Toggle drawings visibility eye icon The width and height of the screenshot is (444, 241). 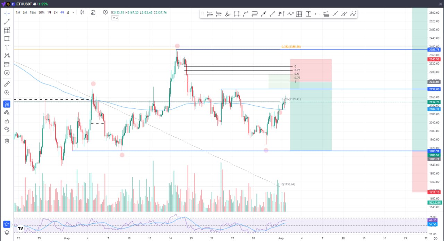click(7, 129)
